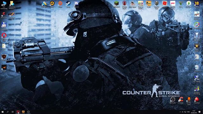Open the network status tray icon
The height and width of the screenshot is (114, 203).
coord(185,112)
